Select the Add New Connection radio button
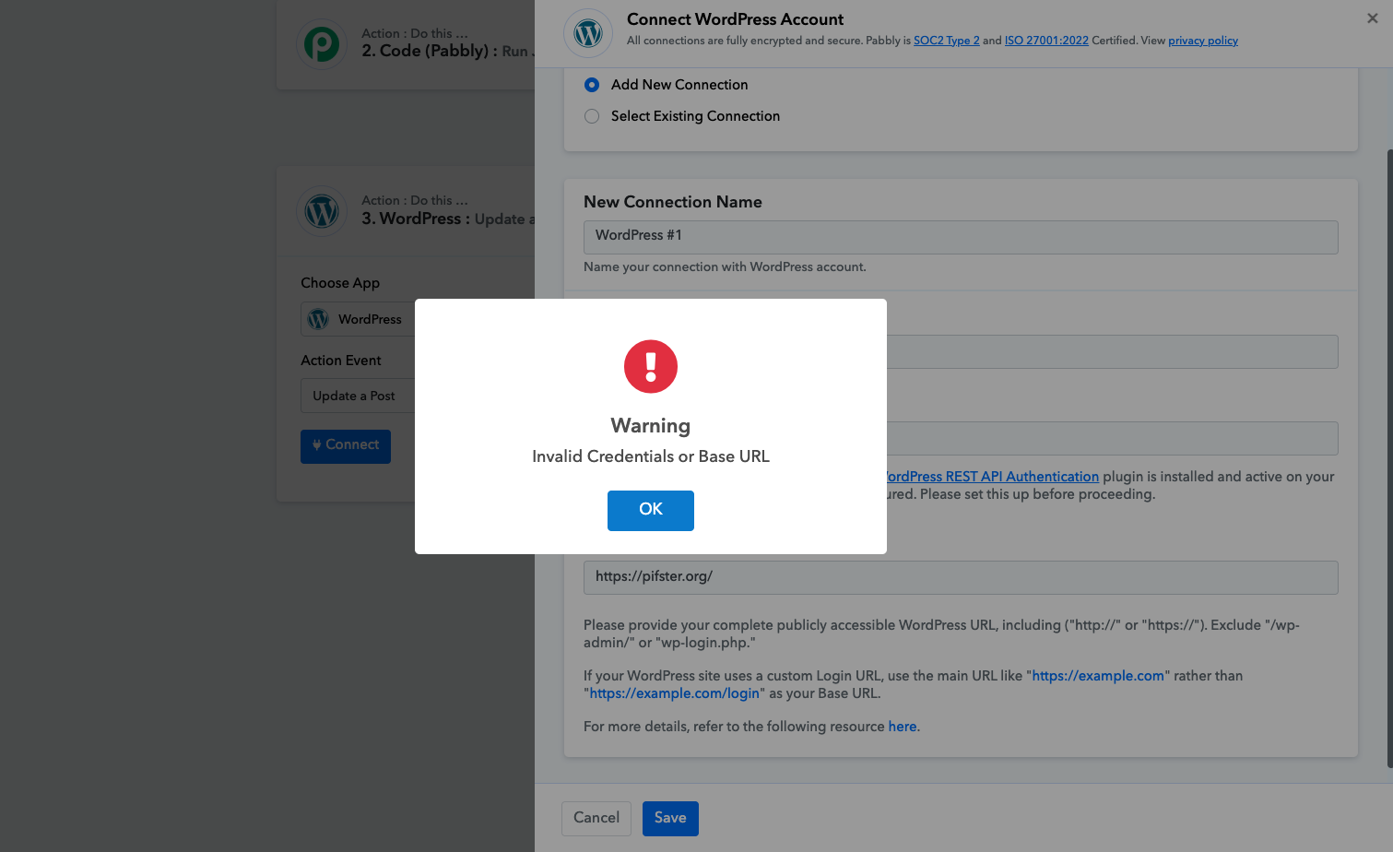The height and width of the screenshot is (852, 1393). click(592, 85)
